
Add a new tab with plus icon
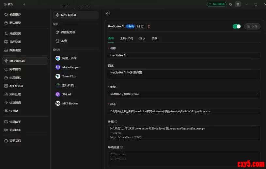[x=24, y=4]
